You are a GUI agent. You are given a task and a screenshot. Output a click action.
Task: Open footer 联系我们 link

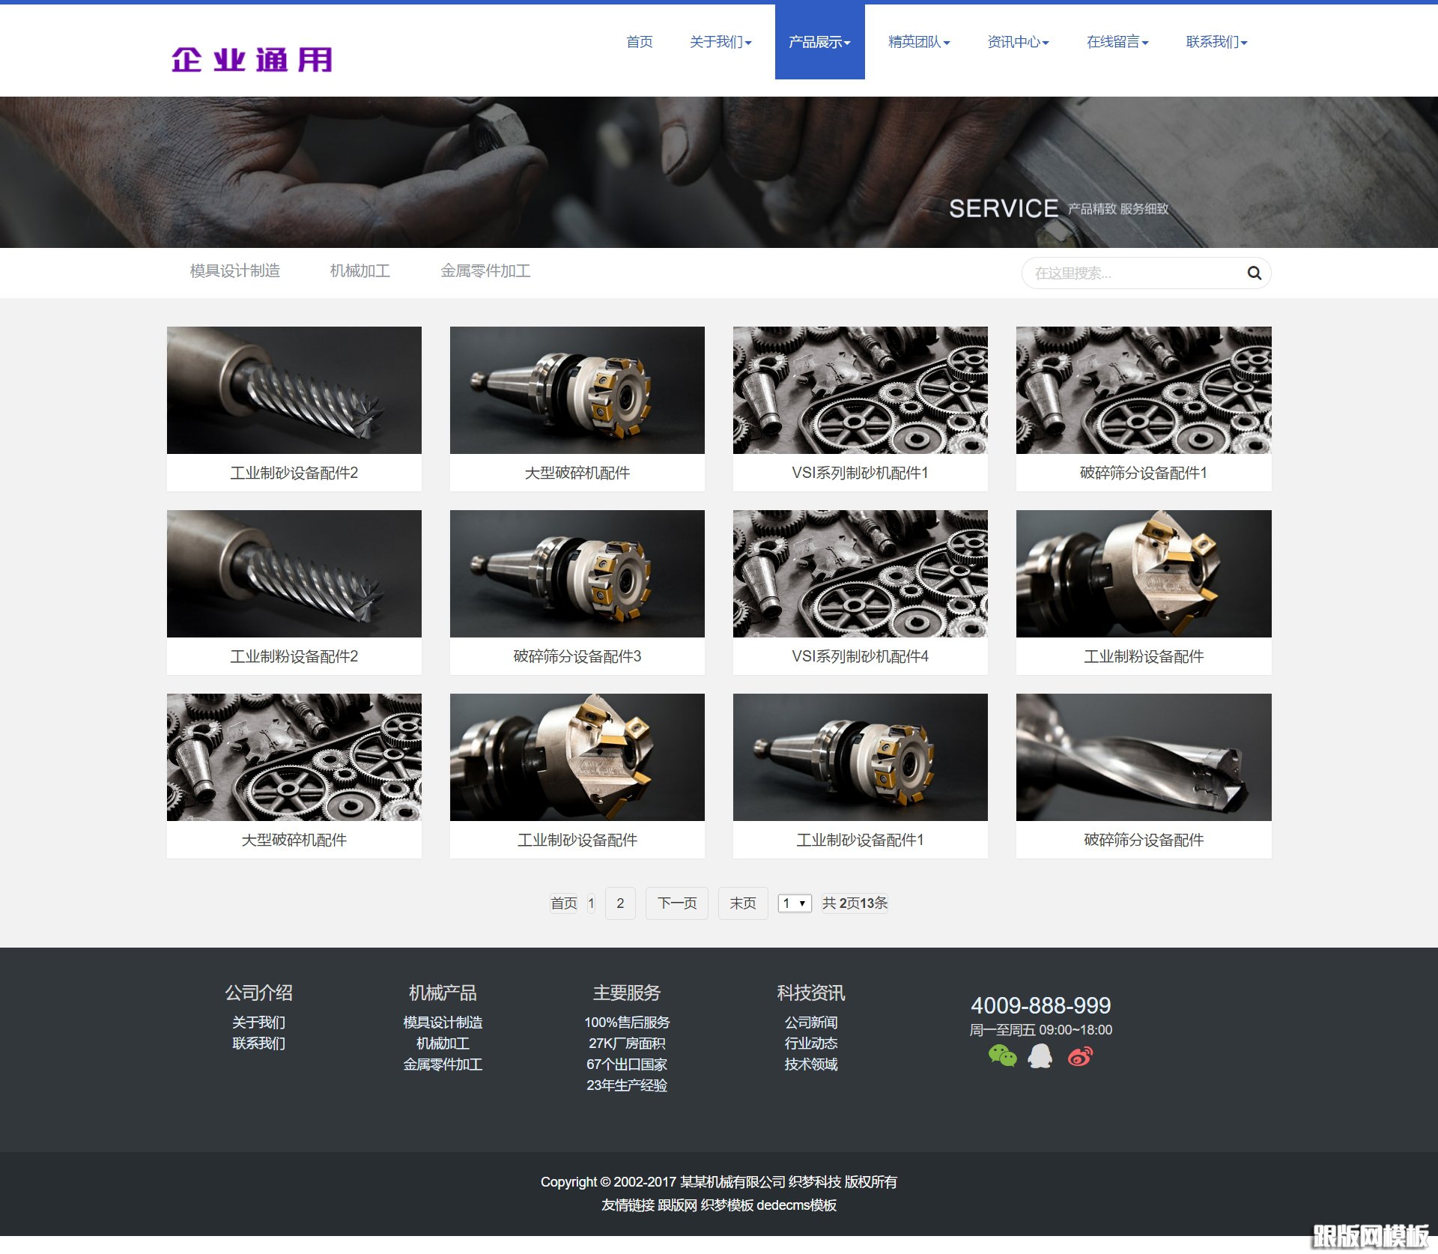point(258,1044)
